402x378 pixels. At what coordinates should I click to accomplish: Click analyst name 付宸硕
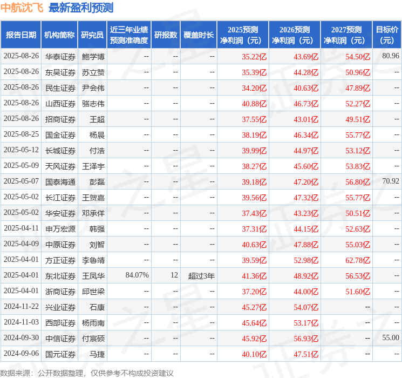(x=93, y=339)
